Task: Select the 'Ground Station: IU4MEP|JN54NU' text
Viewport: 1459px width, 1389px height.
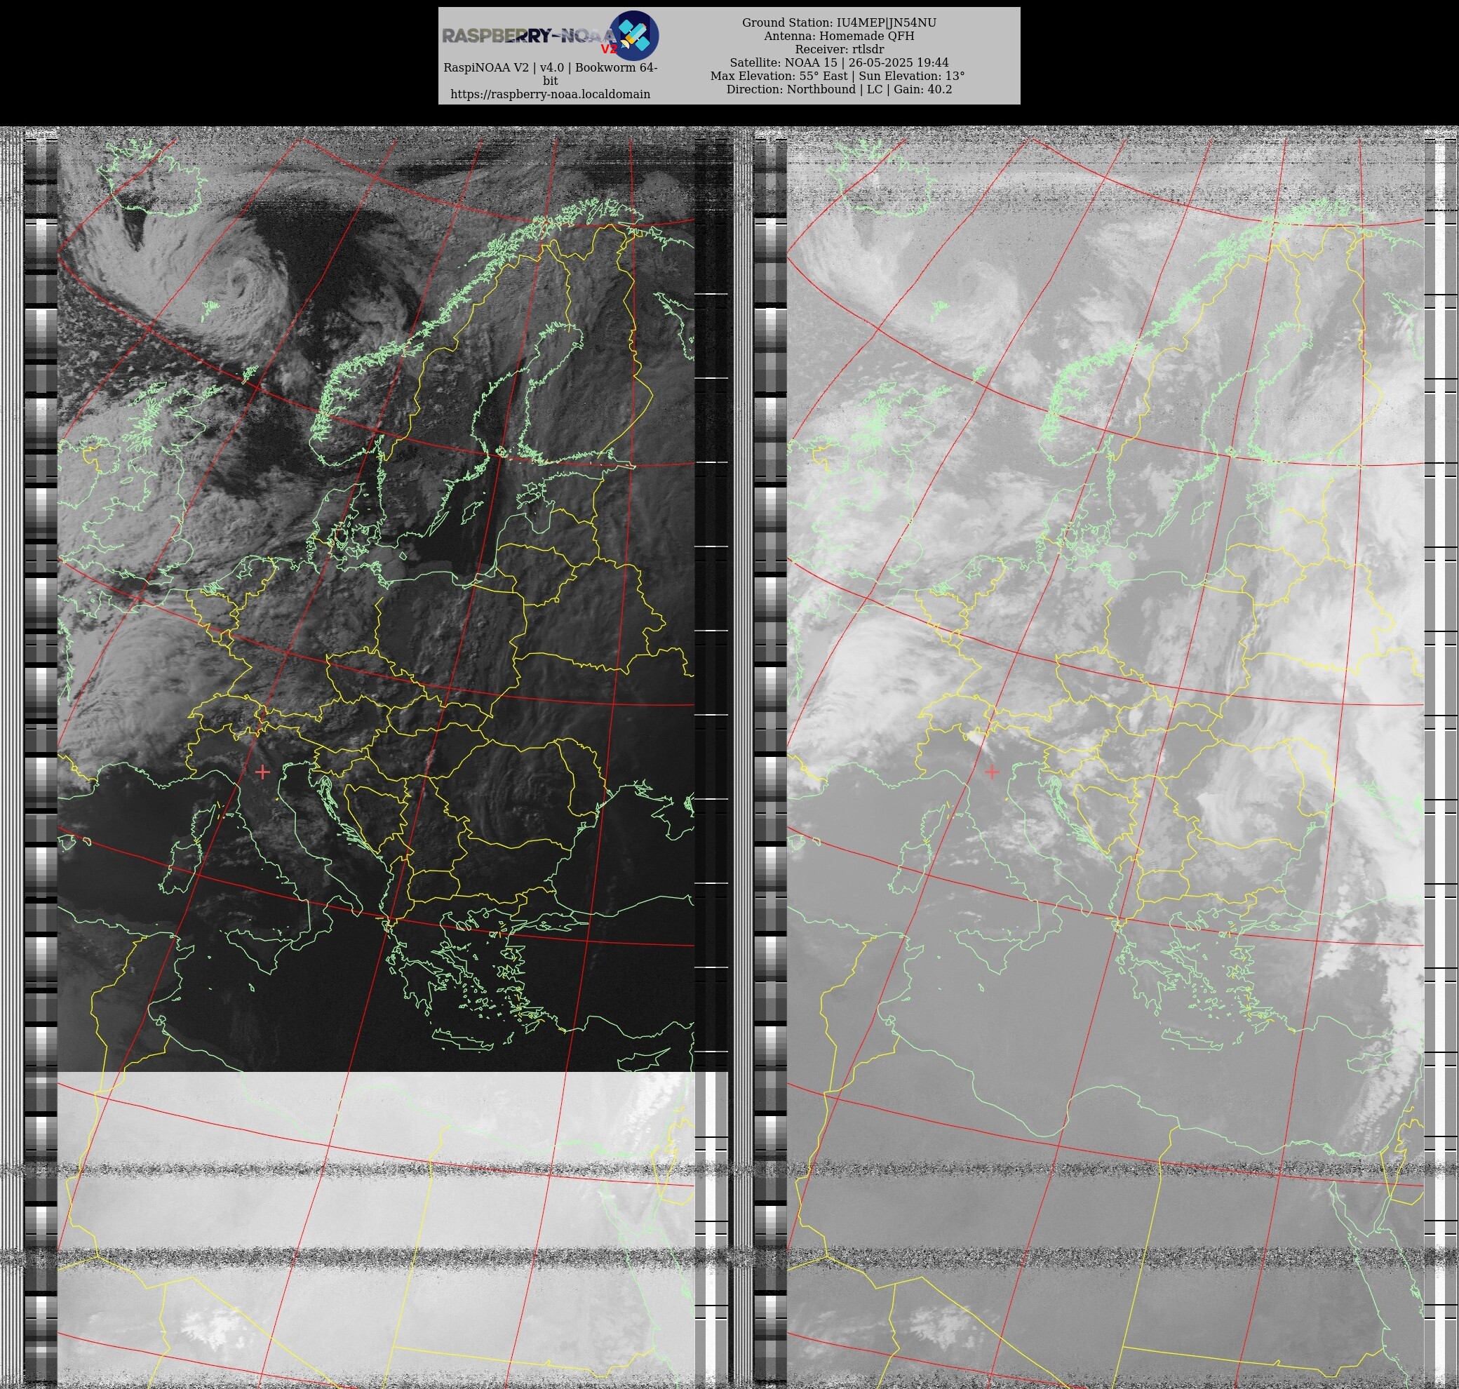Action: (839, 23)
